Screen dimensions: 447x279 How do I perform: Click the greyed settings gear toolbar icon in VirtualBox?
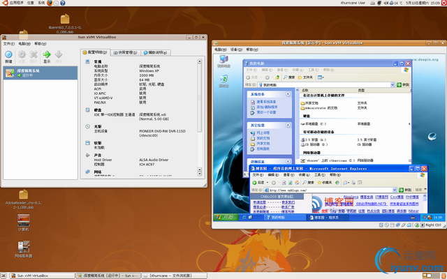(x=22, y=54)
